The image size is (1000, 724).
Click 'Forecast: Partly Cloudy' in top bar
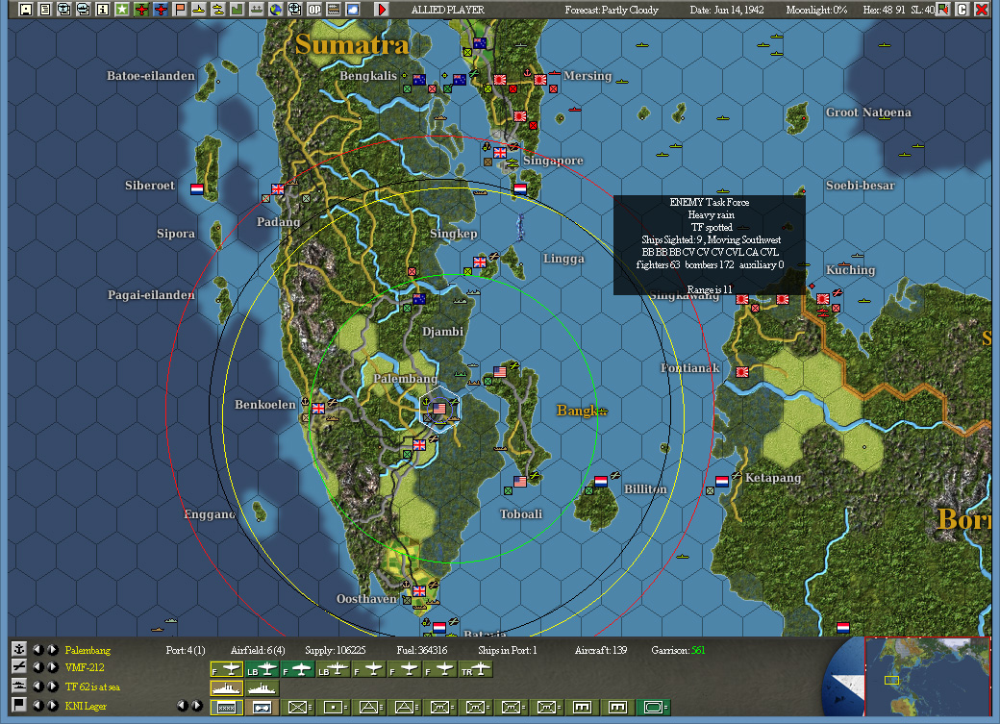[612, 10]
